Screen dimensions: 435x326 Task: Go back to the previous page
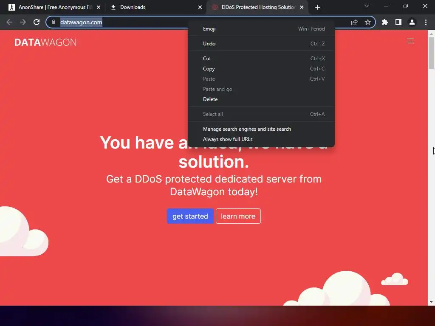click(x=9, y=22)
